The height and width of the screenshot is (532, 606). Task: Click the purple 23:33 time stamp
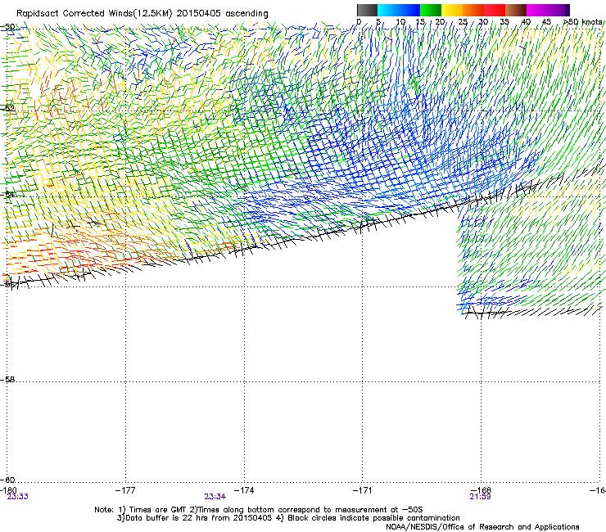pos(18,497)
